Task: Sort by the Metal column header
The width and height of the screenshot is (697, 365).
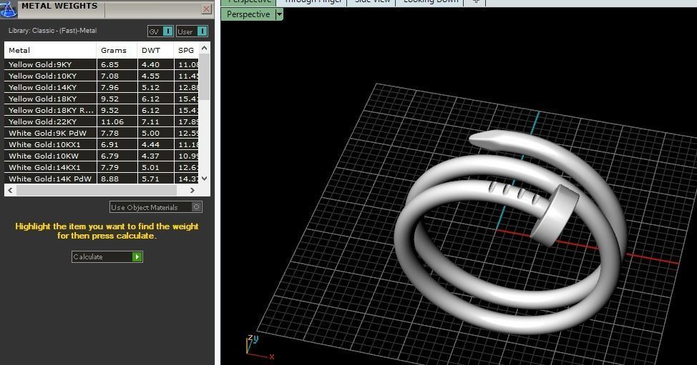Action: pyautogui.click(x=50, y=50)
